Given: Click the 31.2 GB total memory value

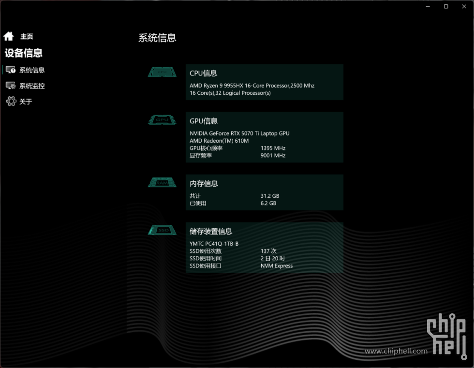Looking at the screenshot, I should coord(270,196).
